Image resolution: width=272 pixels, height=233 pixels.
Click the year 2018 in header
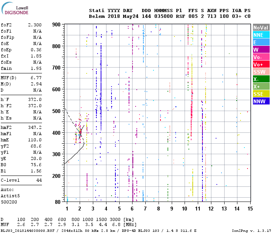pyautogui.click(x=113, y=16)
